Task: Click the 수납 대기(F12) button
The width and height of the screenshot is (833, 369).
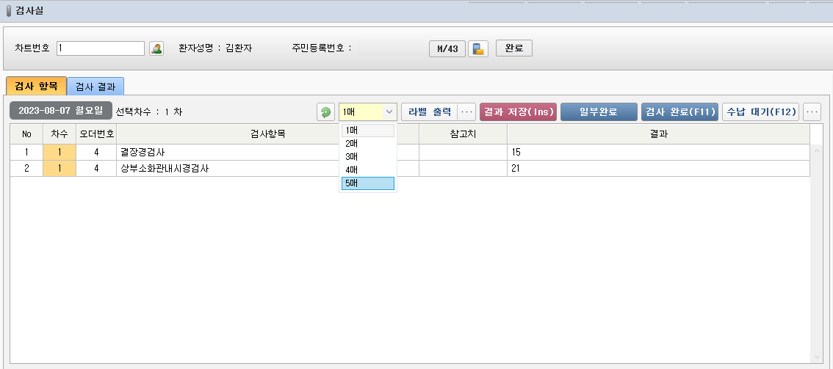Action: point(761,112)
